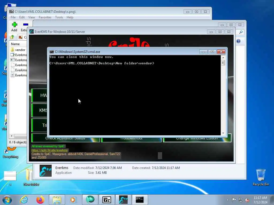This screenshot has width=274, height=205.
Task: Click the Troubleshoot button in EverKMS
Action: [131, 139]
